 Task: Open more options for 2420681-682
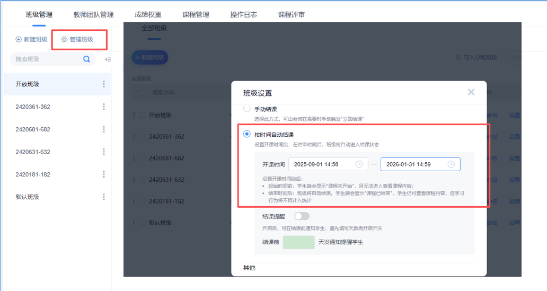pos(103,129)
